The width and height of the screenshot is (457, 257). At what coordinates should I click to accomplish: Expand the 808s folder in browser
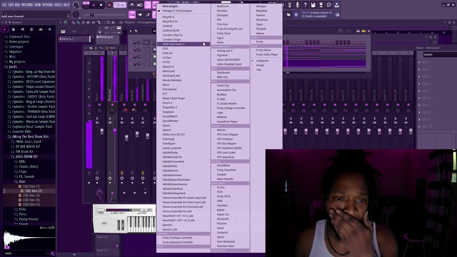(20, 162)
